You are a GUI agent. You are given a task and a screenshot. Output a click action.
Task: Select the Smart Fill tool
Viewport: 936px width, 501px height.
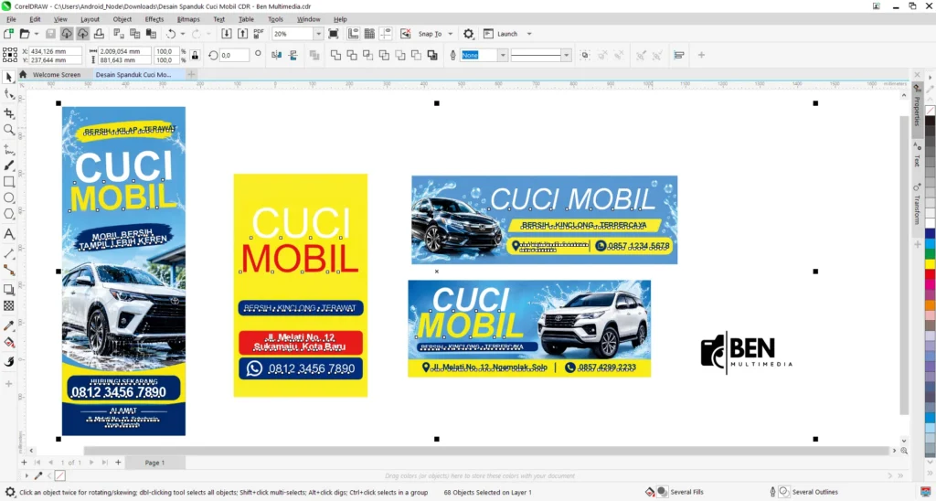8,362
